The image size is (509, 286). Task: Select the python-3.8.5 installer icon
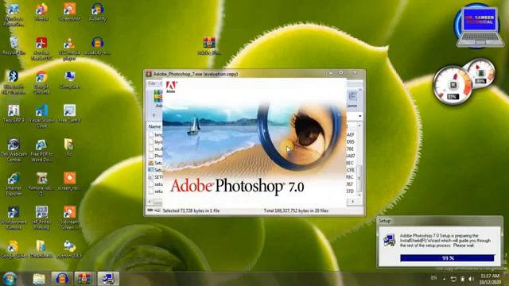tap(69, 249)
